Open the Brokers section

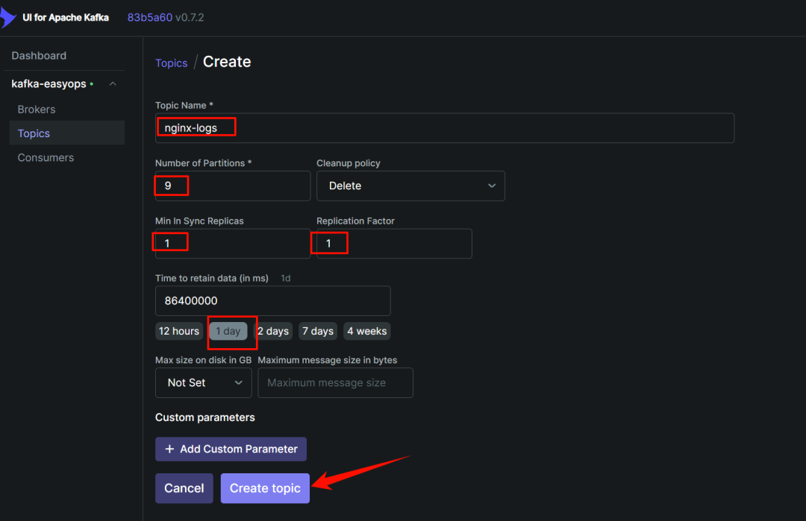tap(37, 110)
